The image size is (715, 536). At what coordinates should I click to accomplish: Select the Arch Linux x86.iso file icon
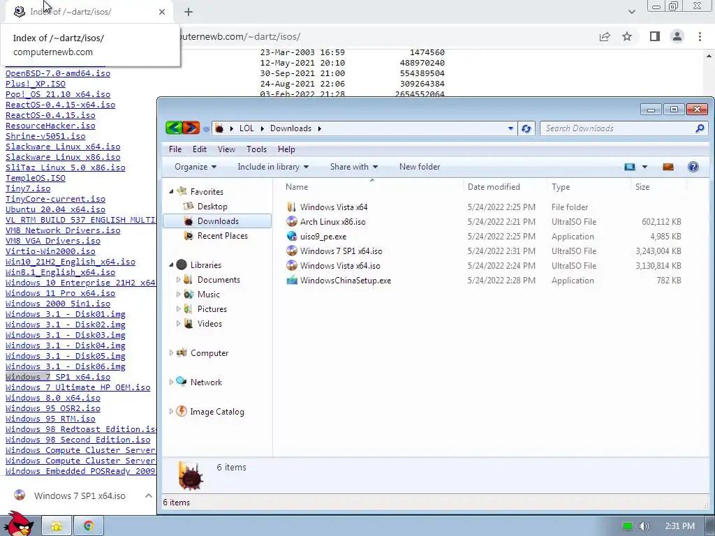(x=292, y=221)
